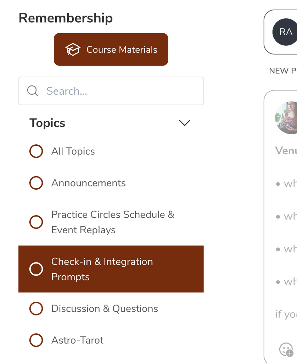Screen dimensions: 297x363
Task: Click the graduation cap icon
Action: tap(73, 50)
